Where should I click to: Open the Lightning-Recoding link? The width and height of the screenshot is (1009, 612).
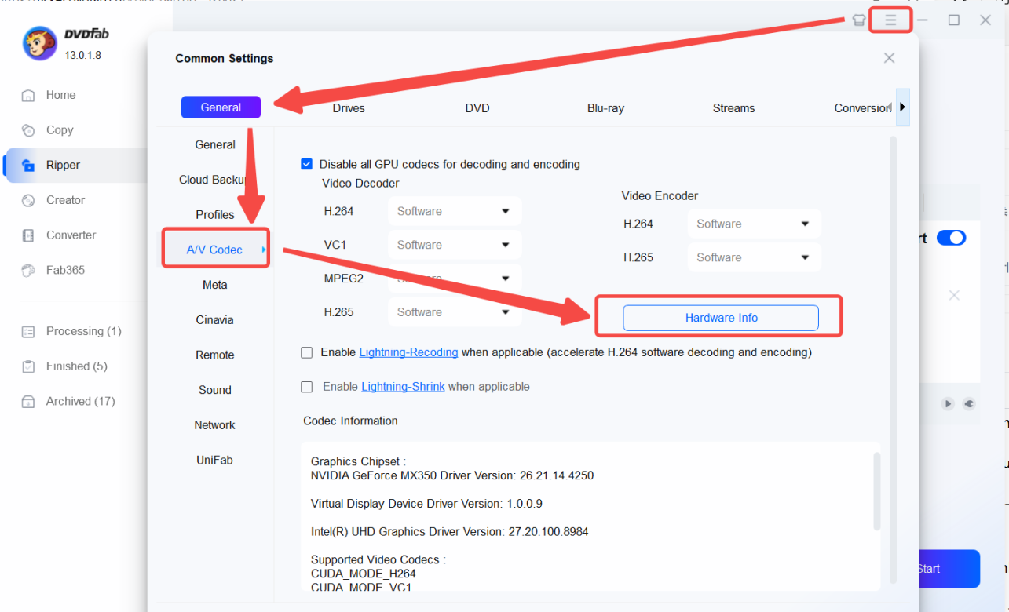point(408,353)
